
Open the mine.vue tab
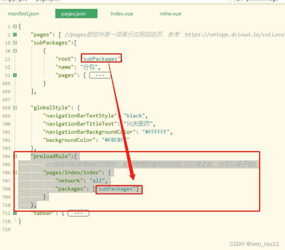pos(170,14)
